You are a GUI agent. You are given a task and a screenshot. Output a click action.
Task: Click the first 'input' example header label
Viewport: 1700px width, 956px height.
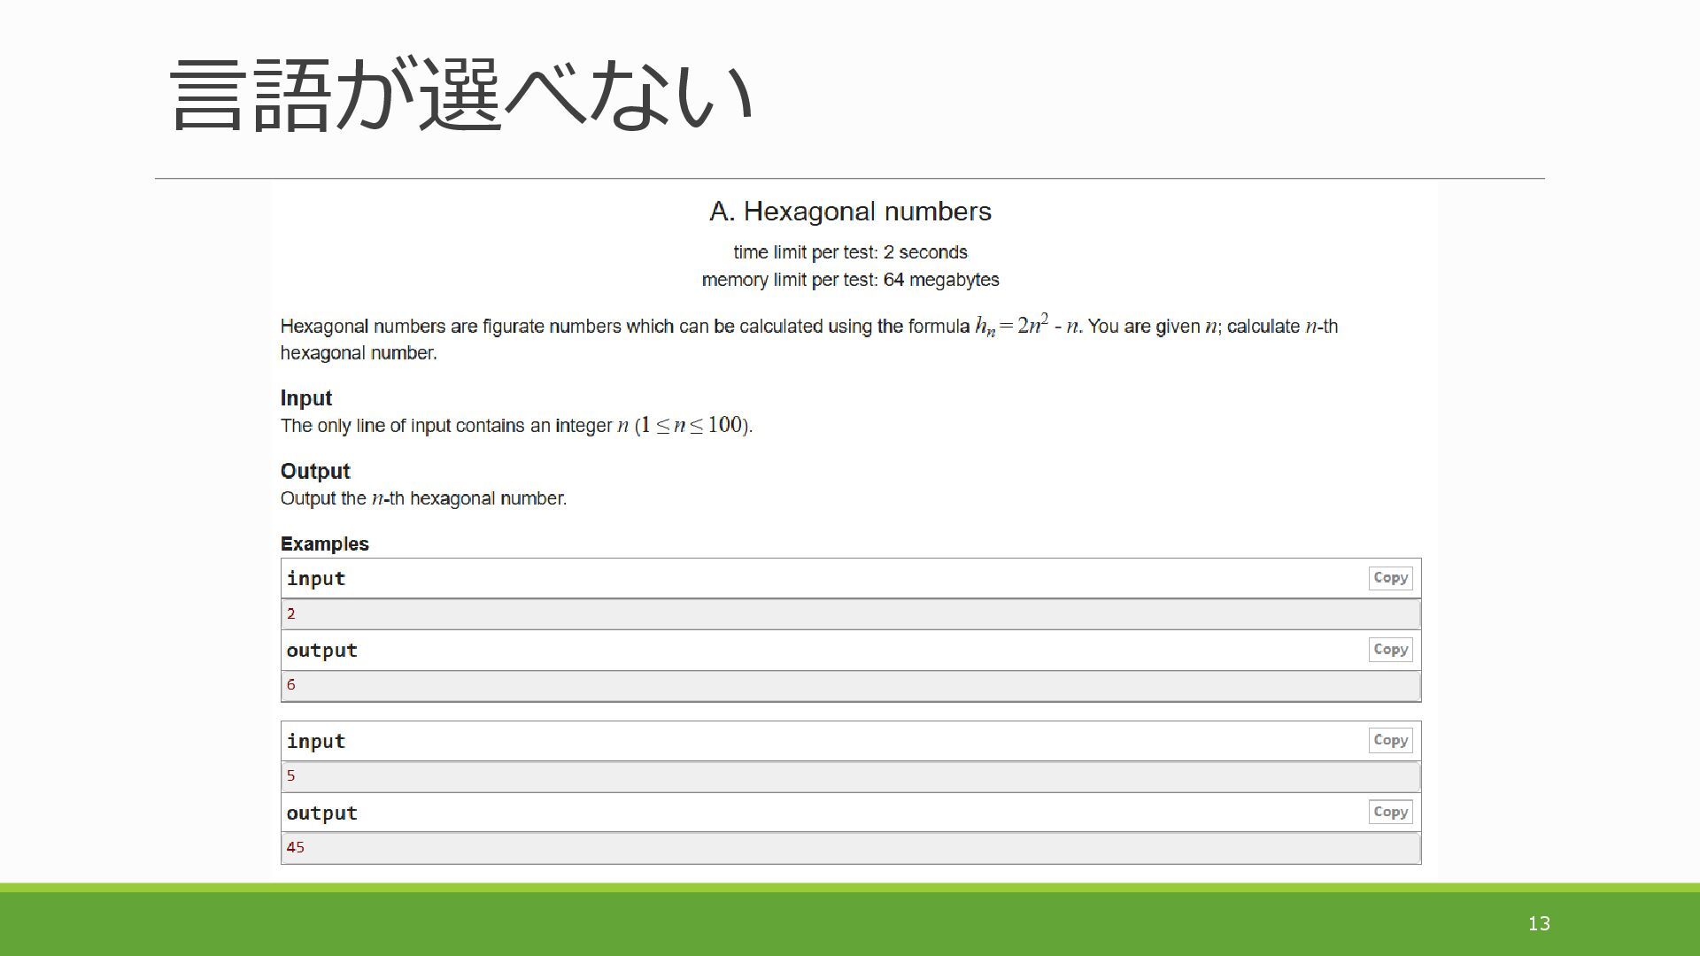[x=316, y=579]
